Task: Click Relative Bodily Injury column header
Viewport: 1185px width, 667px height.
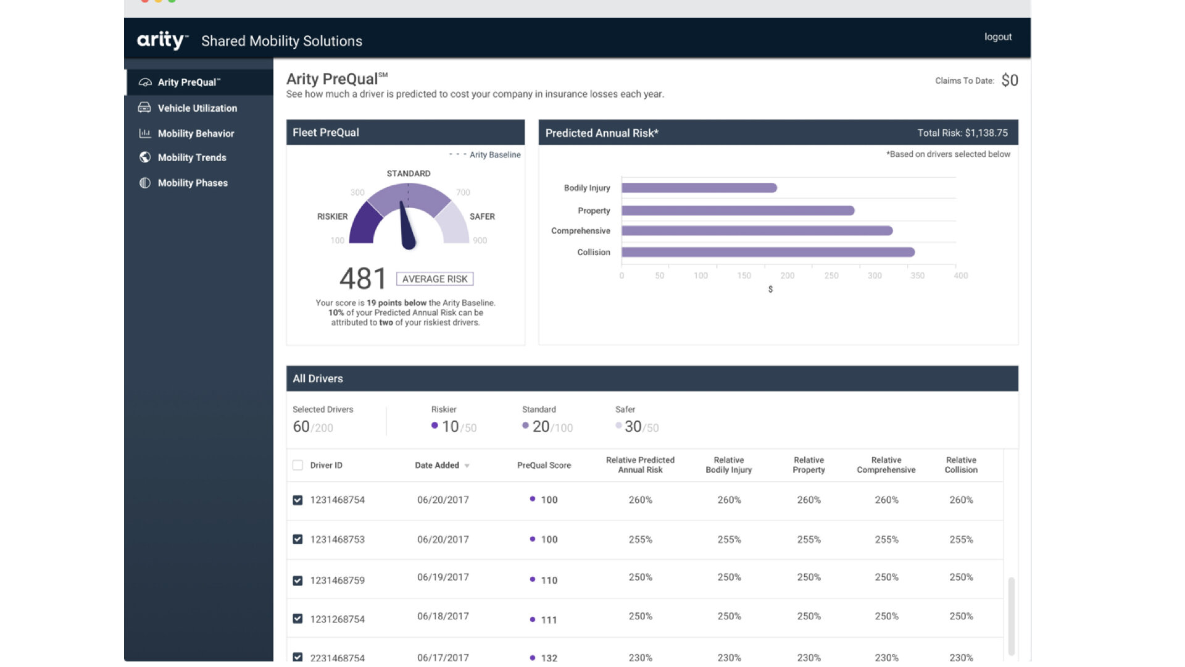Action: tap(729, 465)
